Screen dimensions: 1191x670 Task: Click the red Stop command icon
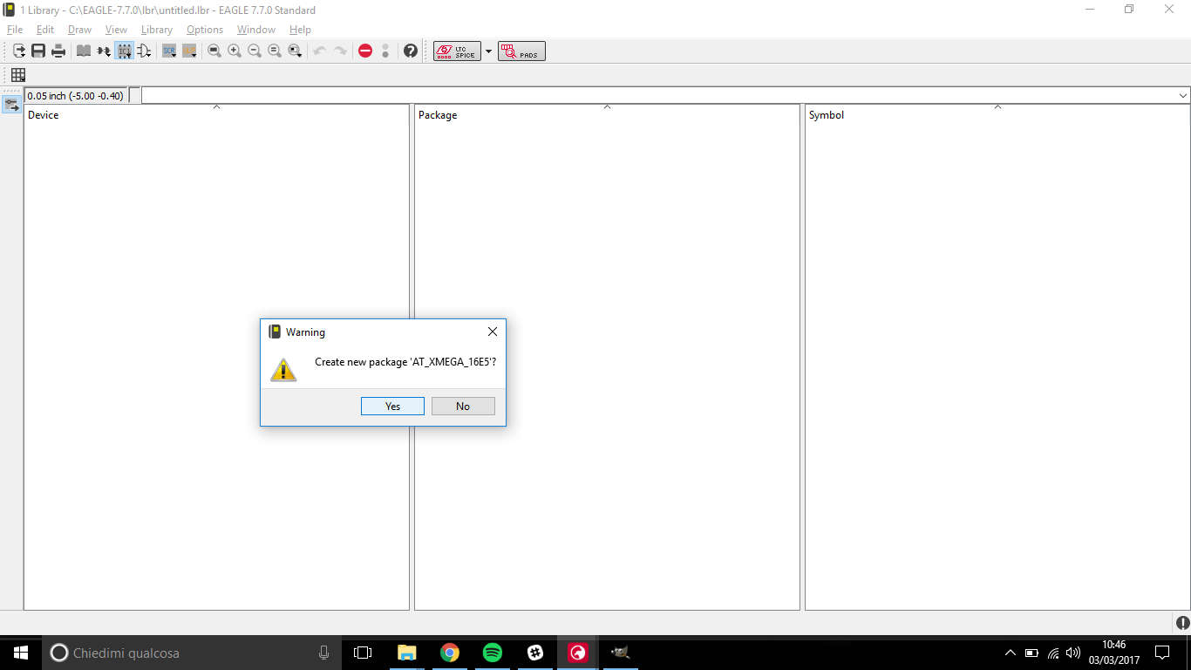click(365, 51)
